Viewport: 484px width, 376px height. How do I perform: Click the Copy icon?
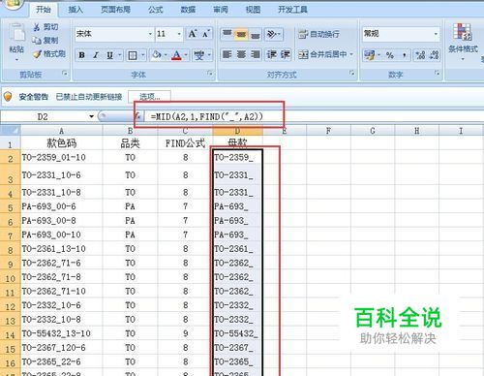[37, 41]
